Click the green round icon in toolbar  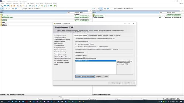click(55, 6)
